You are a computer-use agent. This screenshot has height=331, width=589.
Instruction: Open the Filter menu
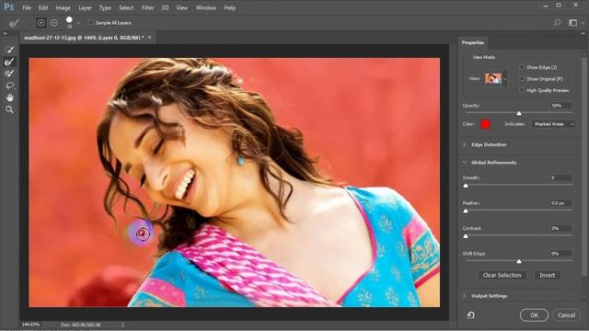147,7
